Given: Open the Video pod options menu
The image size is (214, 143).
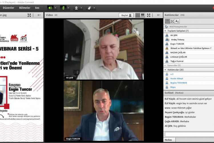Looking at the screenshot, I should (158, 15).
